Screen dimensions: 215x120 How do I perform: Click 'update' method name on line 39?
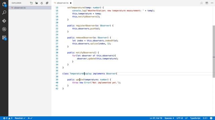80,80
